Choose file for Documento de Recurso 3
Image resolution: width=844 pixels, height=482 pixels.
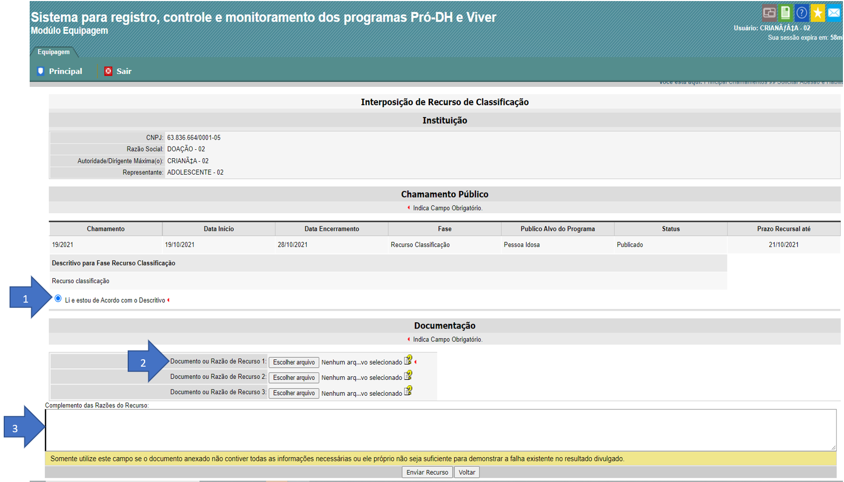294,393
